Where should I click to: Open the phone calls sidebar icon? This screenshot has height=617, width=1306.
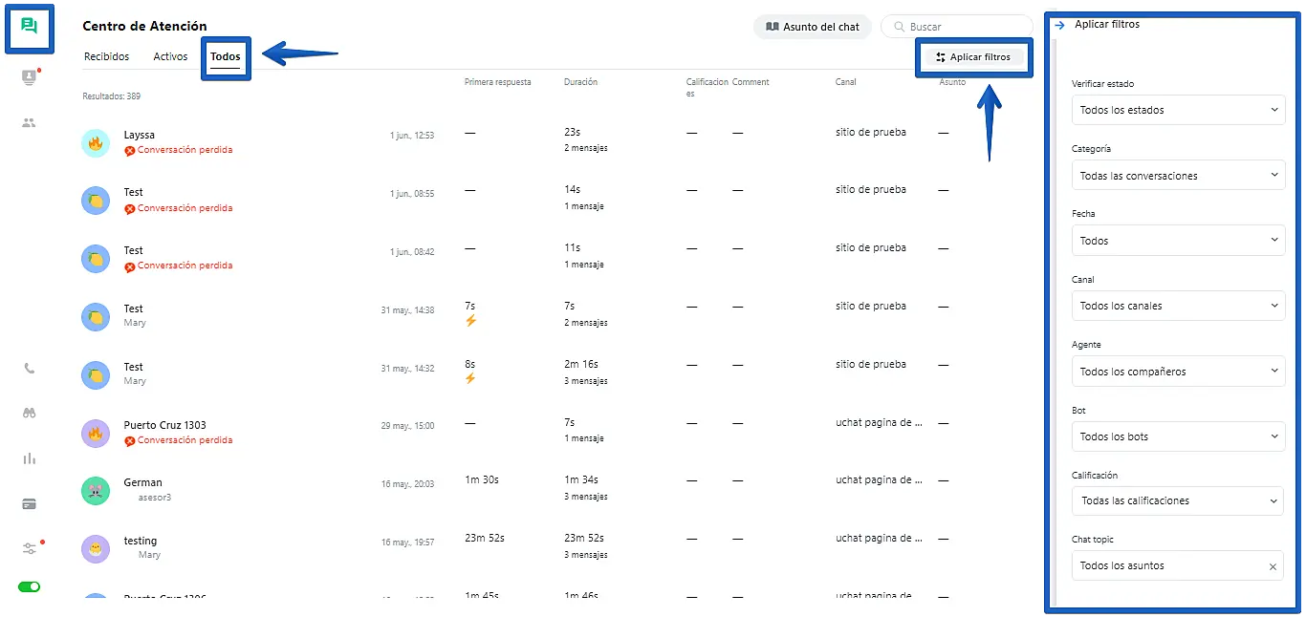[29, 368]
